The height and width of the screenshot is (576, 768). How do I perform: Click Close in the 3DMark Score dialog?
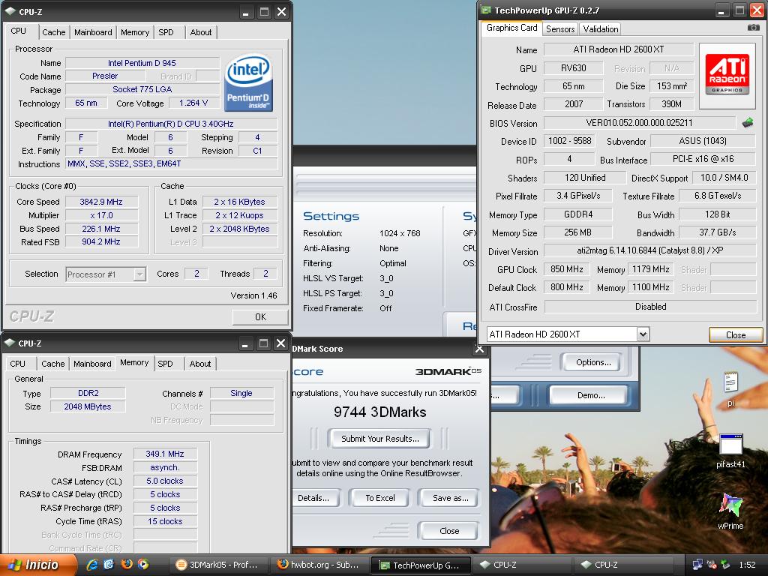(x=448, y=531)
